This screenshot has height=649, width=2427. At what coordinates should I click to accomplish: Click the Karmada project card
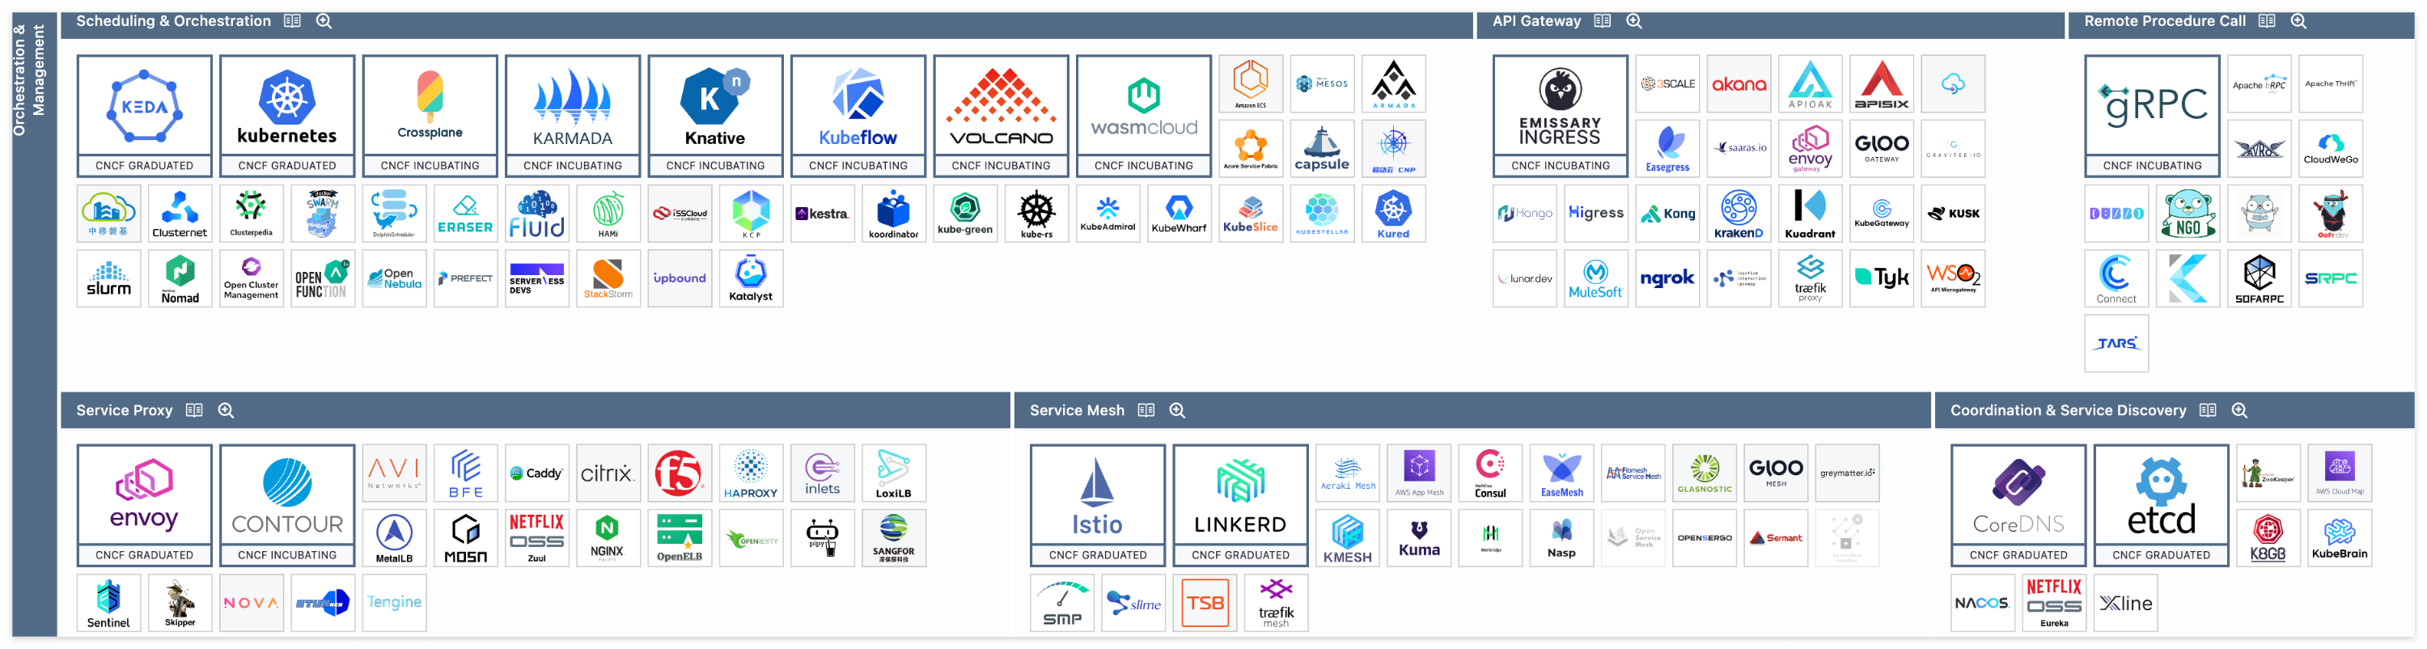pos(573,116)
